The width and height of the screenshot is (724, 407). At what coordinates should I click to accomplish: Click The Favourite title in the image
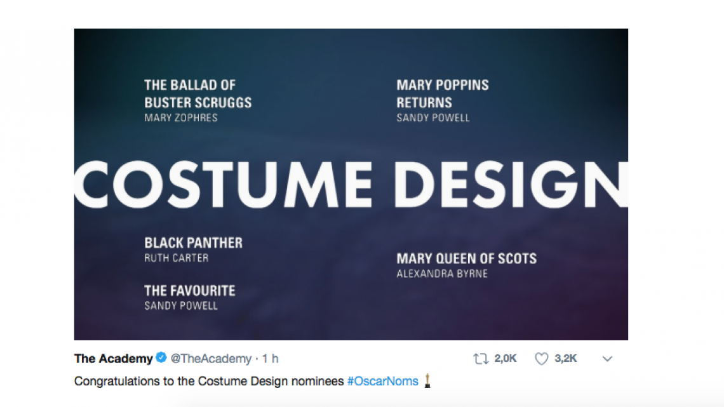tap(189, 291)
